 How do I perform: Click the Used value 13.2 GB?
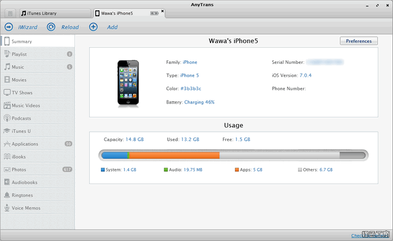coord(190,139)
